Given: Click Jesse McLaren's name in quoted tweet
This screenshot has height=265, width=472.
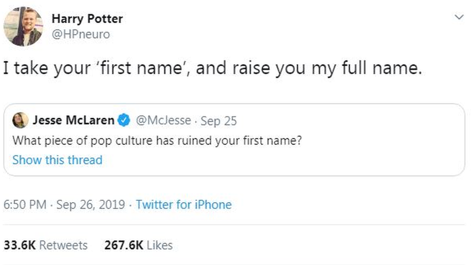Looking at the screenshot, I should tap(73, 120).
